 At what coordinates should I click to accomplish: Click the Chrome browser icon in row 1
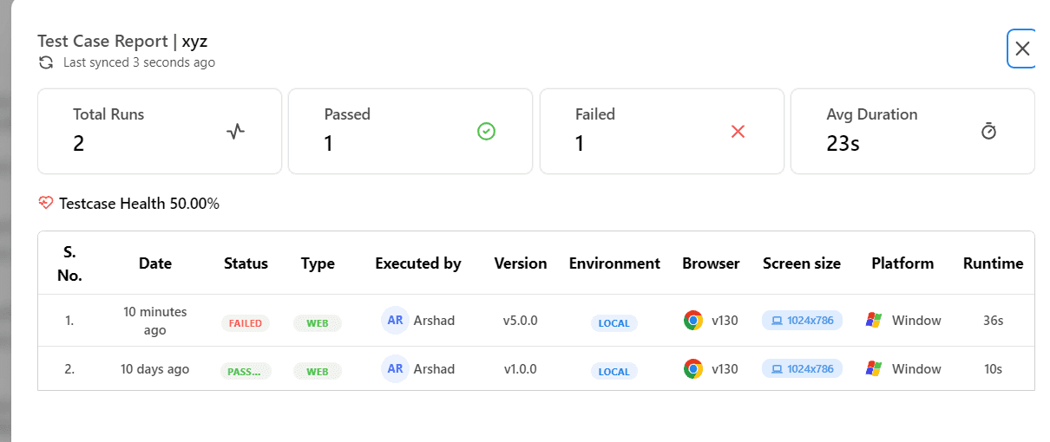tap(693, 321)
